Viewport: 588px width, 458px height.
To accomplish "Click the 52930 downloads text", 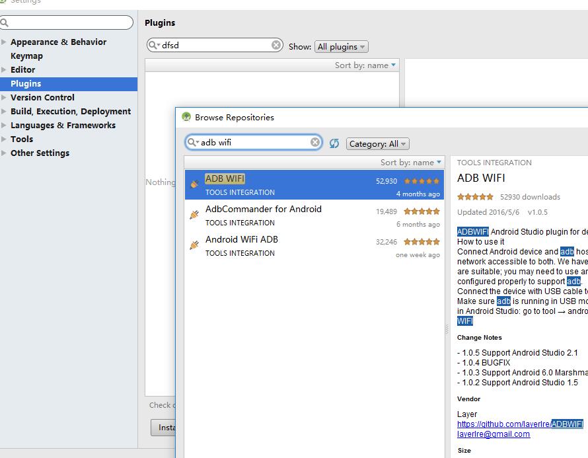I will [530, 197].
